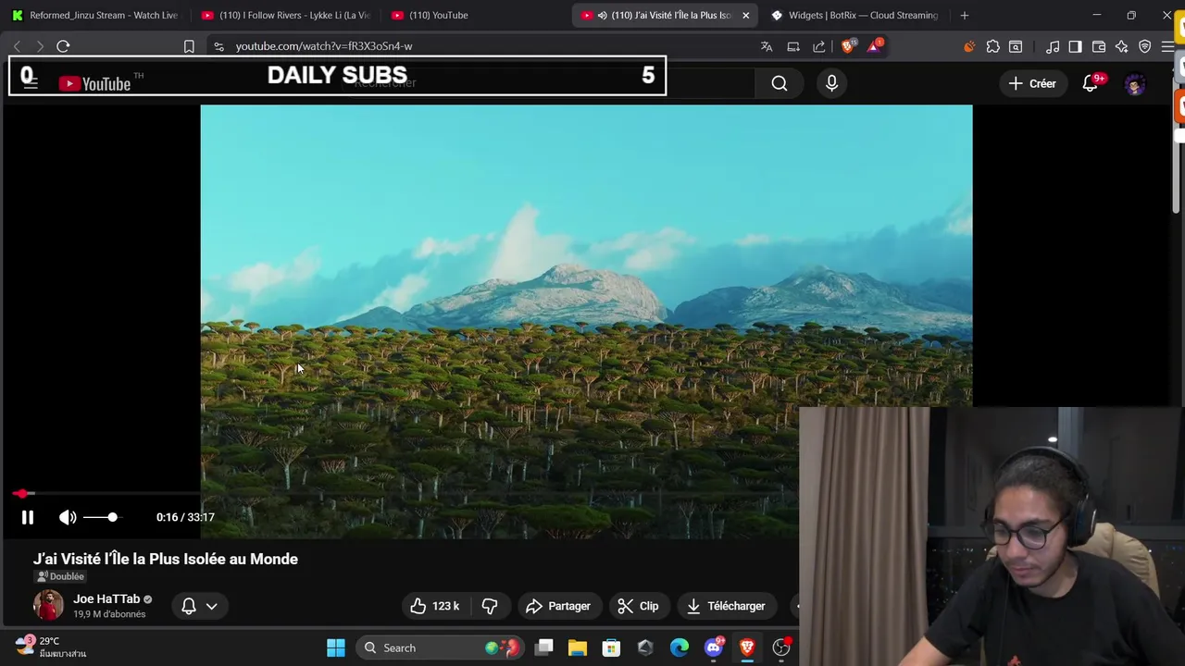Screen dimensions: 1185x666
Task: Open the Windows Start button
Action: point(336,647)
